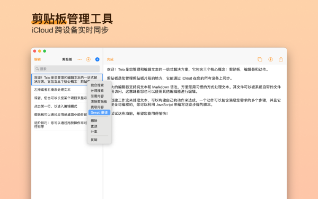This screenshot has height=199, width=318.
Task: Click the editor paragraph starting 剪贴板是您管理剪贴板片段
Action: [170, 78]
